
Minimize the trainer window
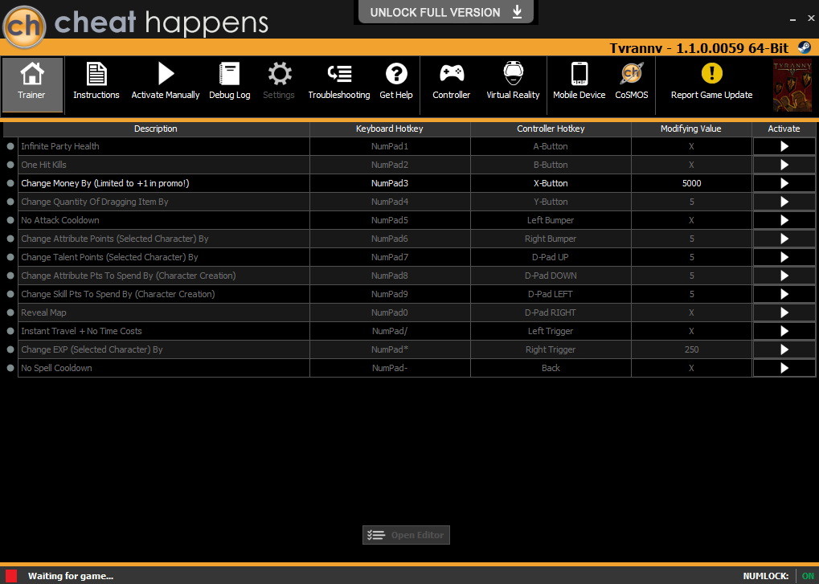(793, 18)
